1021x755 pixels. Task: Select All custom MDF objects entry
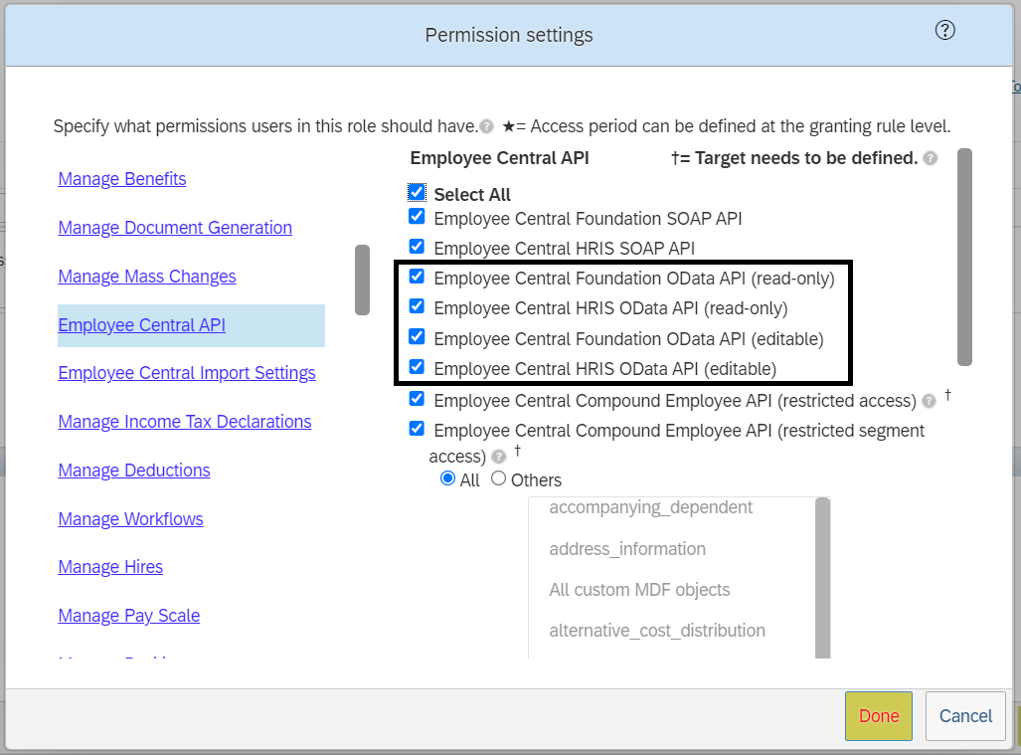pos(639,590)
